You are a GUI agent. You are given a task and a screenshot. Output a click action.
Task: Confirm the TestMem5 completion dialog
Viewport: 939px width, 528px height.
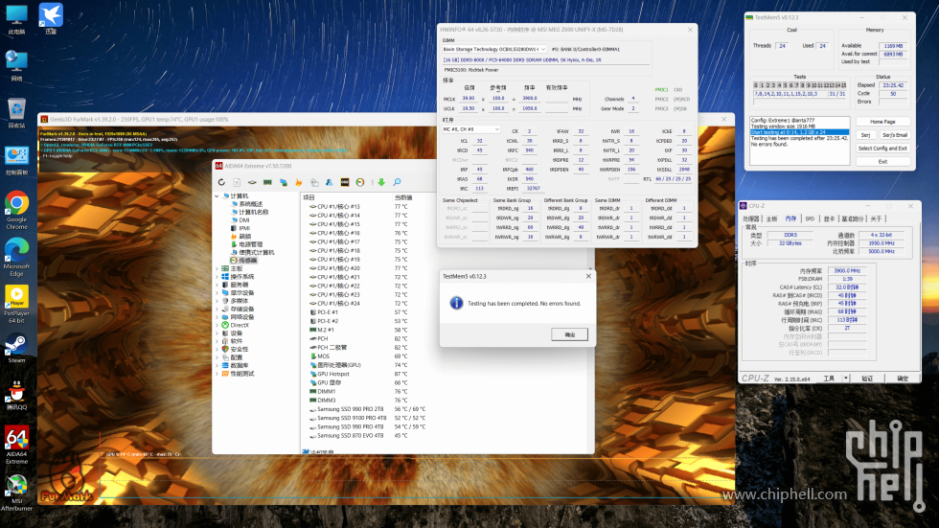[x=569, y=334]
